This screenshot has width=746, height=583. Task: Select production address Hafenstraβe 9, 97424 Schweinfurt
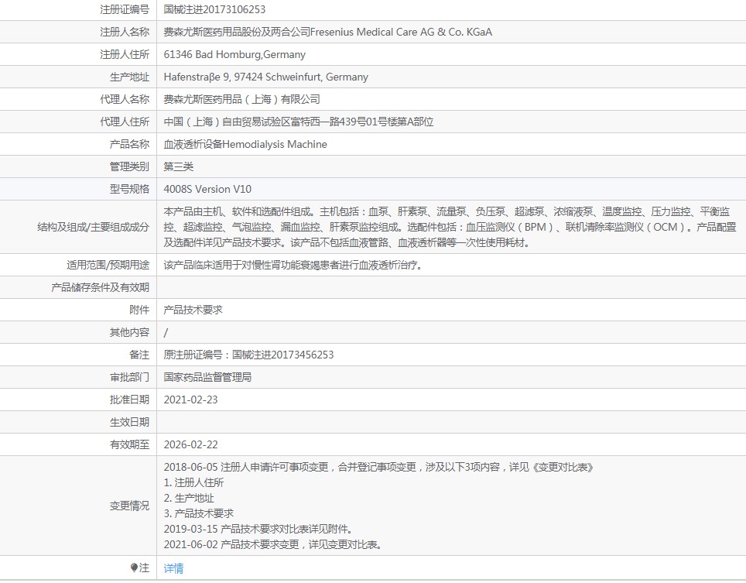tap(243, 77)
